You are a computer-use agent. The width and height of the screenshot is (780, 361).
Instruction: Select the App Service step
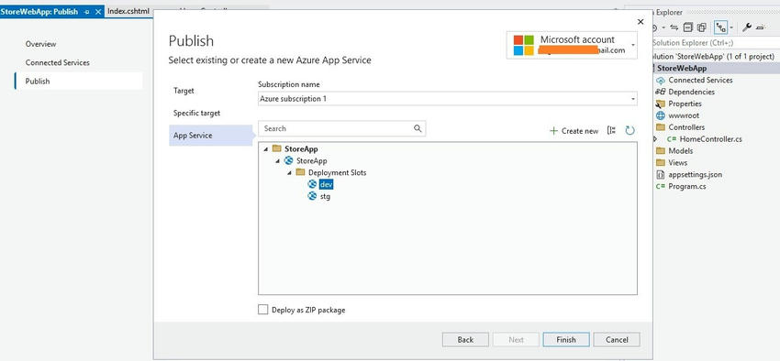pyautogui.click(x=211, y=136)
